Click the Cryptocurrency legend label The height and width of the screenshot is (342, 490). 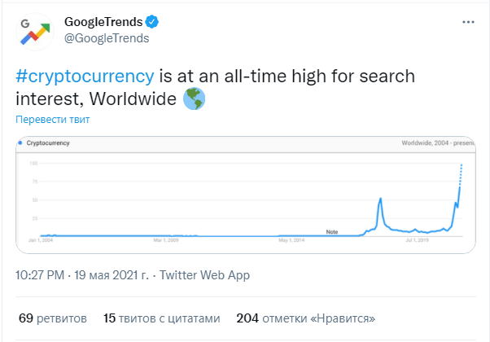pos(48,142)
